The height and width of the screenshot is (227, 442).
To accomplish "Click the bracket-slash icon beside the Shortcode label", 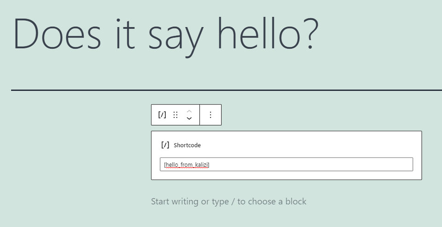I will pos(165,145).
